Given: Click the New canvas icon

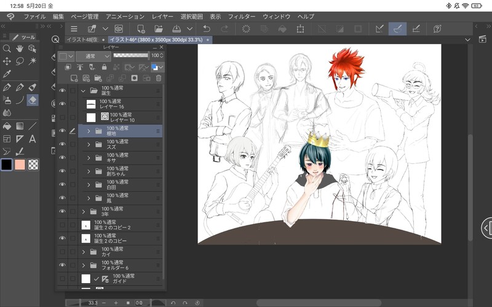Looking at the screenshot, I should (141, 29).
